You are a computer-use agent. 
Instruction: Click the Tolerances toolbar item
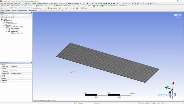[124, 6]
